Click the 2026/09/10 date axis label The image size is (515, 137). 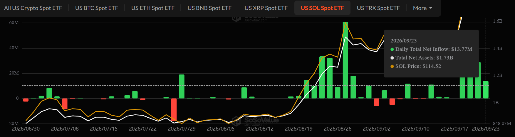[416, 129]
